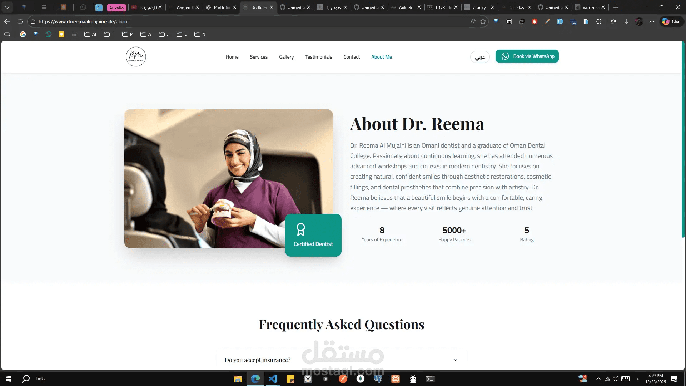The height and width of the screenshot is (386, 686).
Task: Add page to favorites star icon
Action: (483, 21)
